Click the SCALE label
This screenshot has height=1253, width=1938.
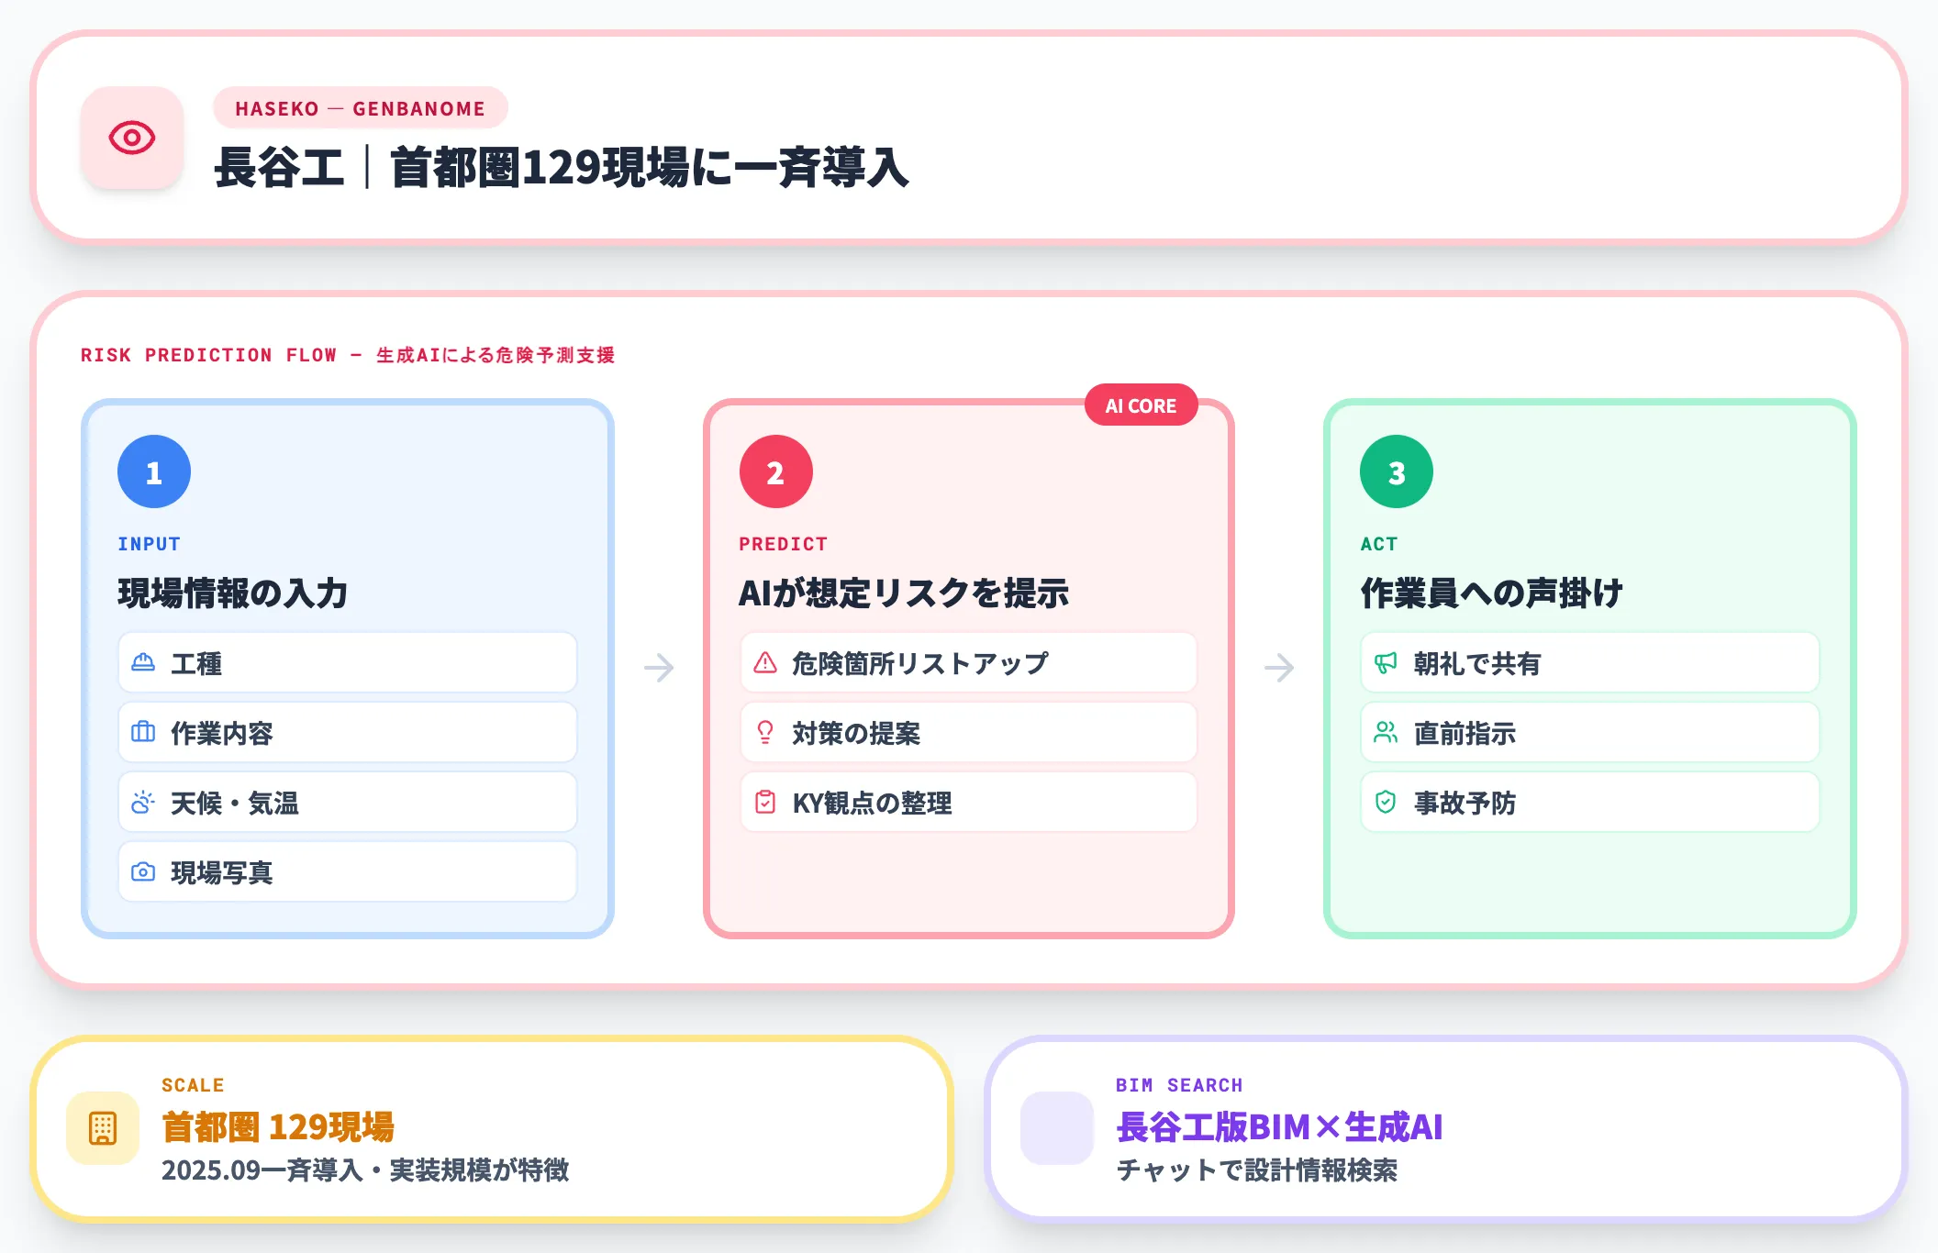coord(193,1085)
